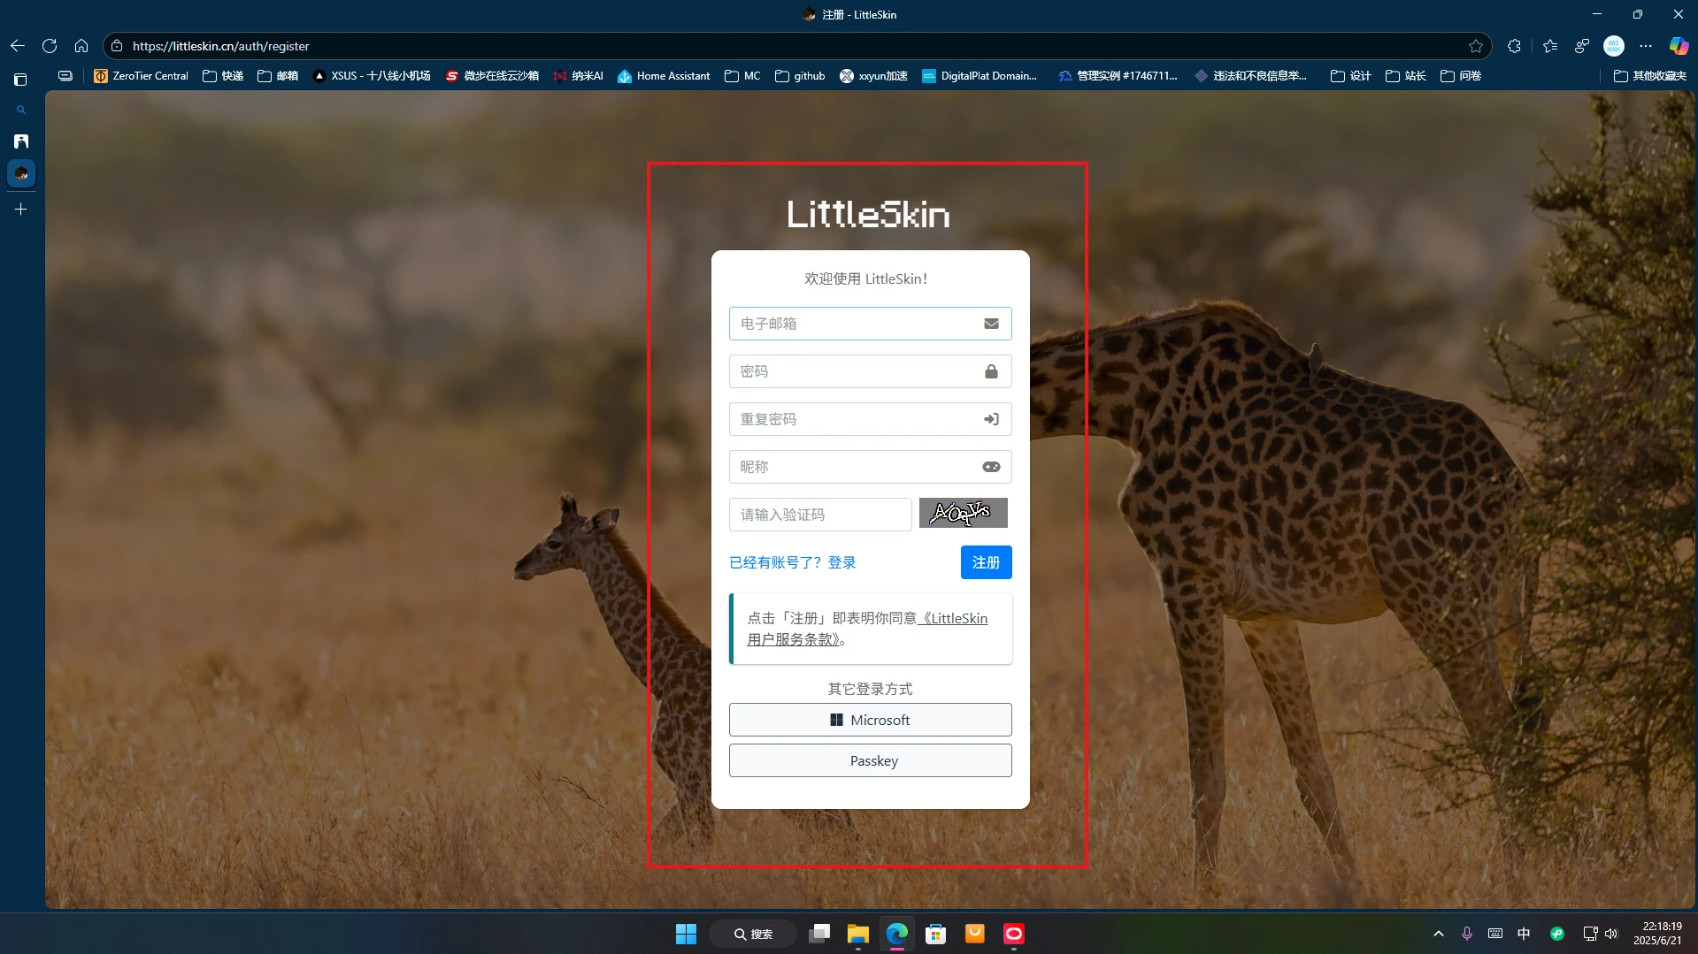The height and width of the screenshot is (954, 1698).
Task: Open the orange taskbar app icon
Action: point(974,934)
